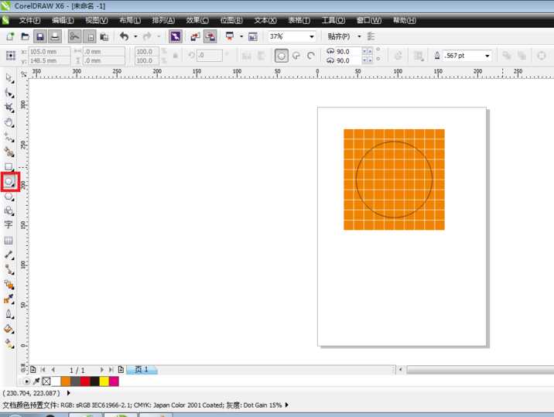Select the Polygon tool
The width and height of the screenshot is (554, 417).
pos(9,197)
